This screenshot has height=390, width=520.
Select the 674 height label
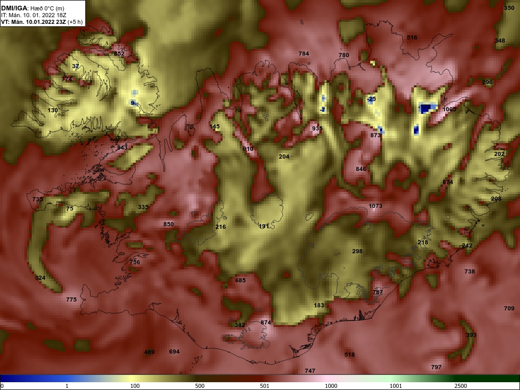[x=448, y=182]
